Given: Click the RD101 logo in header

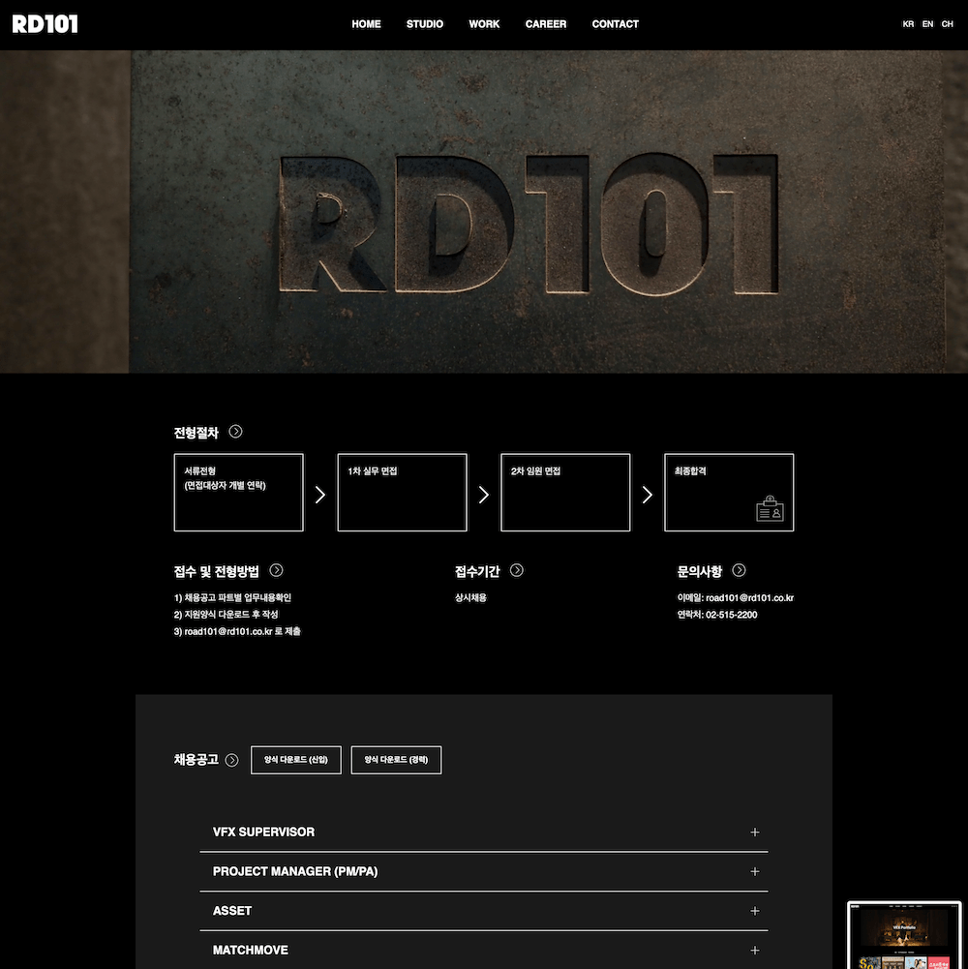Looking at the screenshot, I should pyautogui.click(x=45, y=24).
